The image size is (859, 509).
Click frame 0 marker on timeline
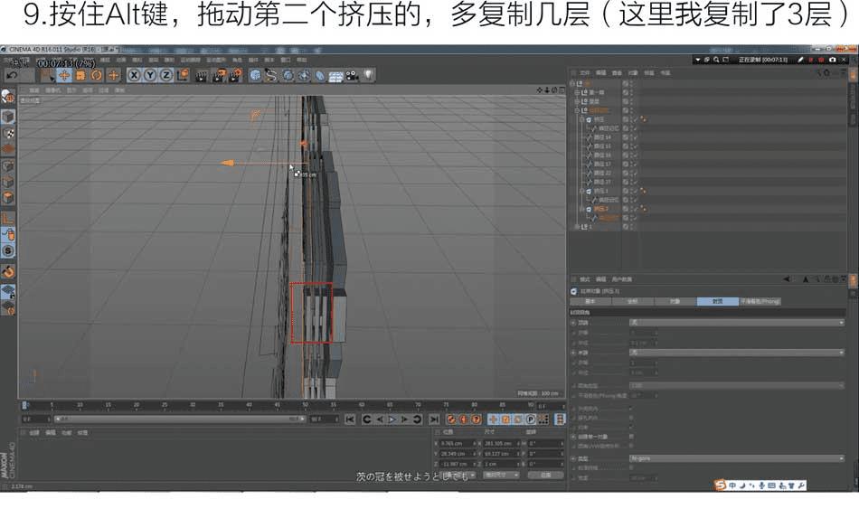[24, 405]
